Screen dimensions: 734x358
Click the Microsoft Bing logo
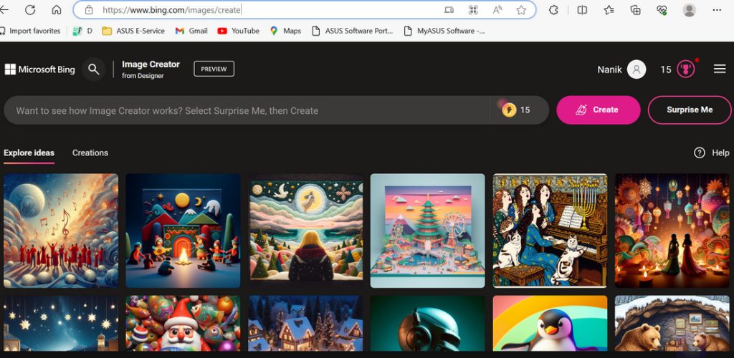(40, 69)
